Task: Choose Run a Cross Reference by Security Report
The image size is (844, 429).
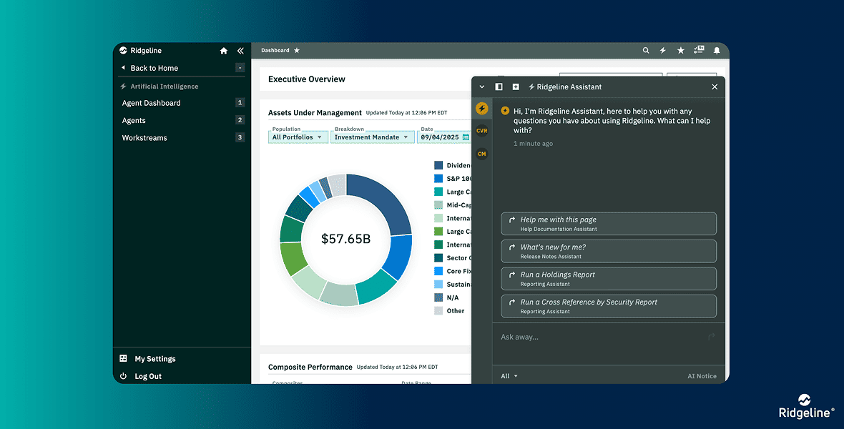Action: [609, 306]
